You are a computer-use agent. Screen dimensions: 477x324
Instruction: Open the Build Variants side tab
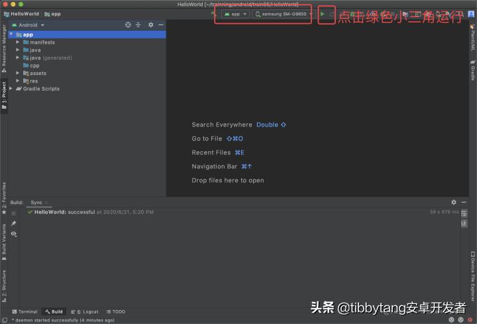pyautogui.click(x=4, y=242)
